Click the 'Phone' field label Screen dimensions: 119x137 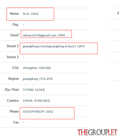[14, 111]
